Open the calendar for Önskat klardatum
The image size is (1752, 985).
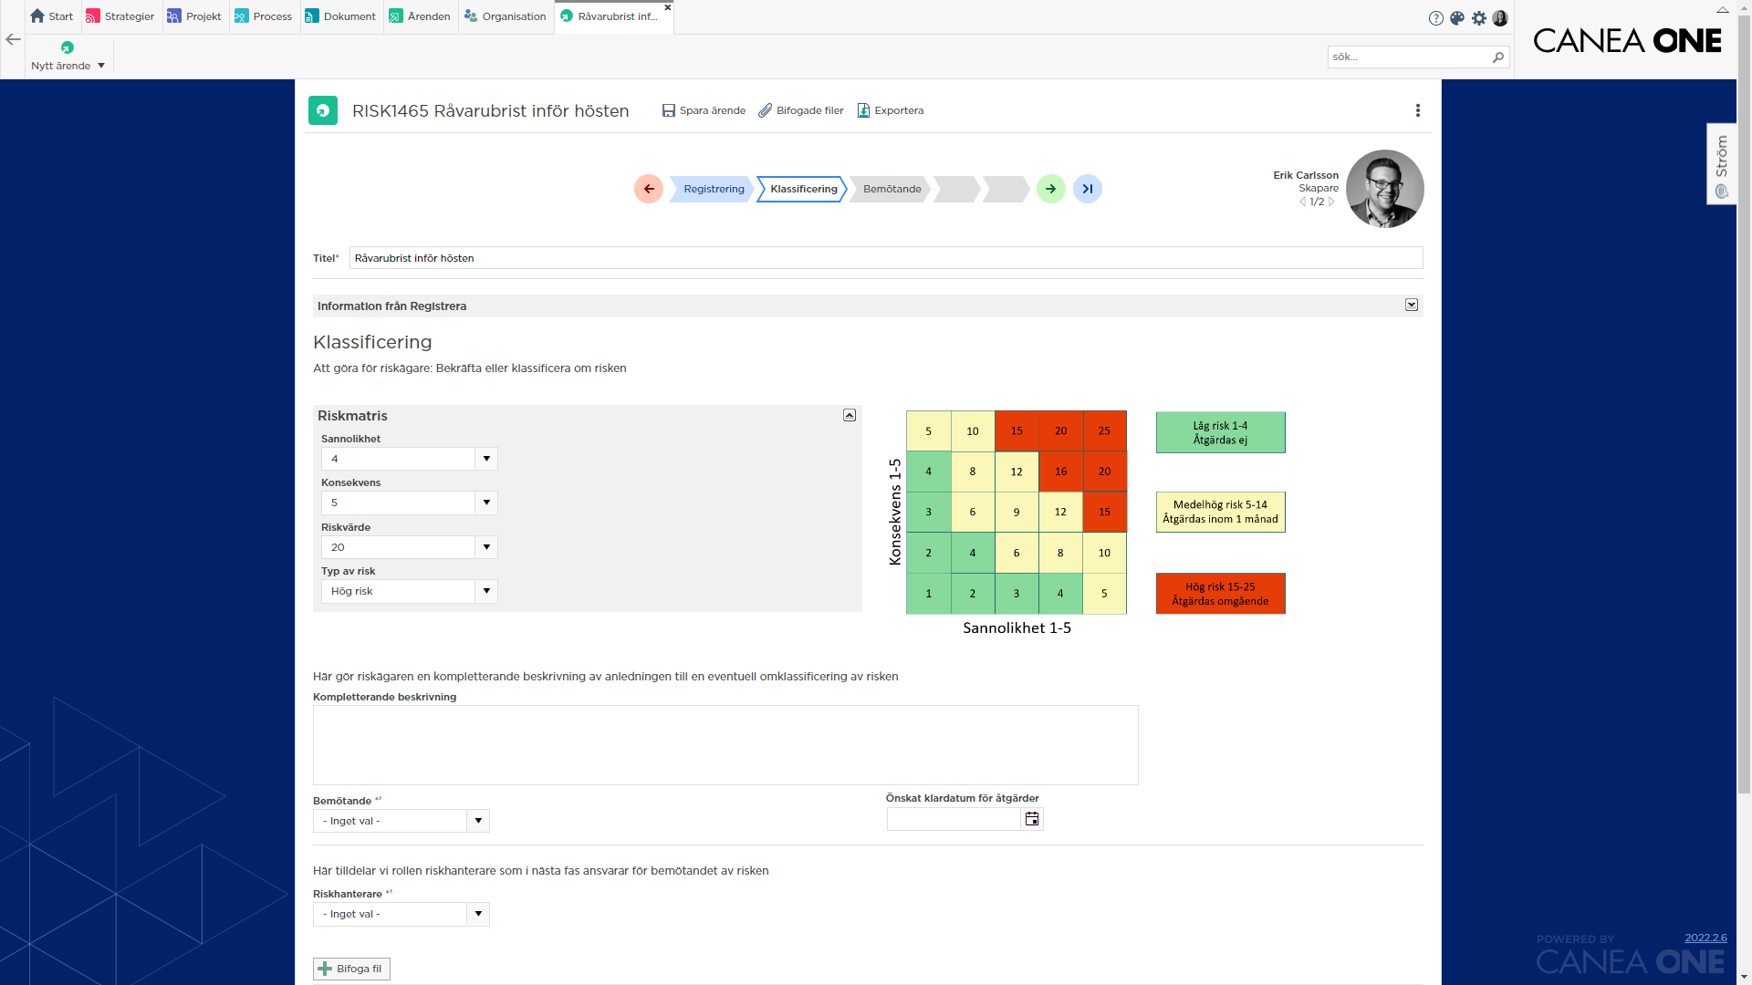pos(1032,819)
